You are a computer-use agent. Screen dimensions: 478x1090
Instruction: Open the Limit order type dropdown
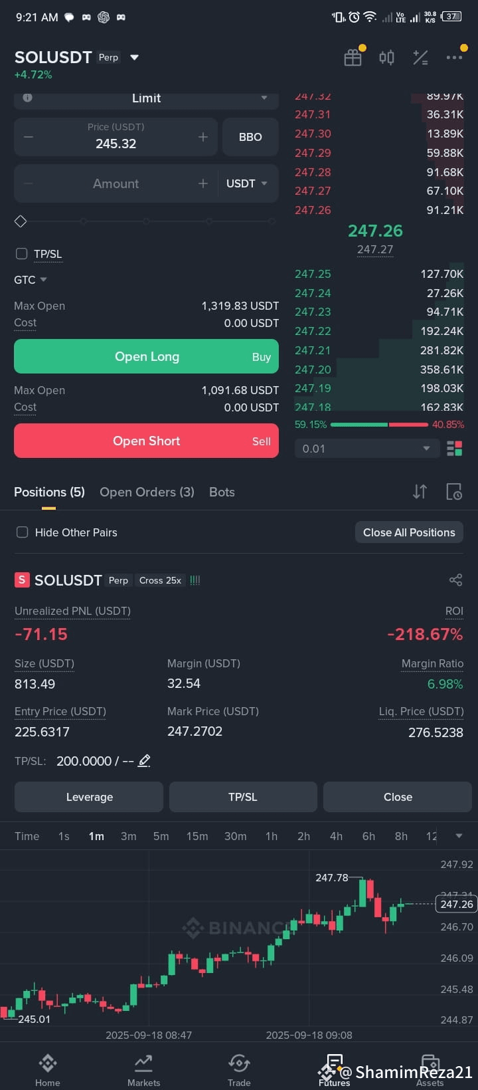pyautogui.click(x=146, y=98)
